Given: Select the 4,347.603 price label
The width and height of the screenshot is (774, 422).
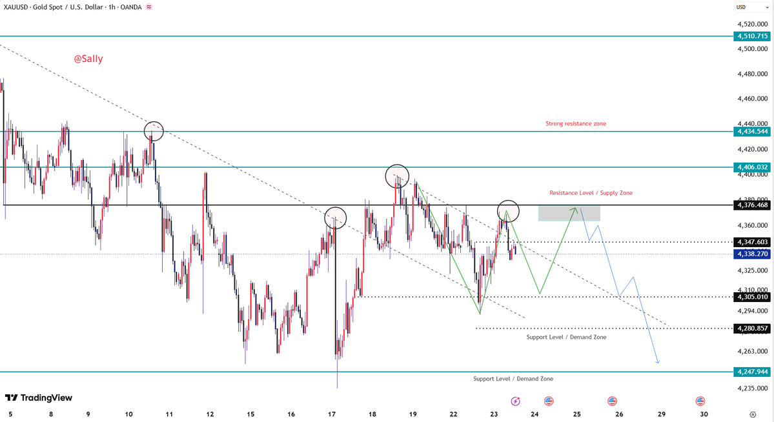Looking at the screenshot, I should coord(752,242).
